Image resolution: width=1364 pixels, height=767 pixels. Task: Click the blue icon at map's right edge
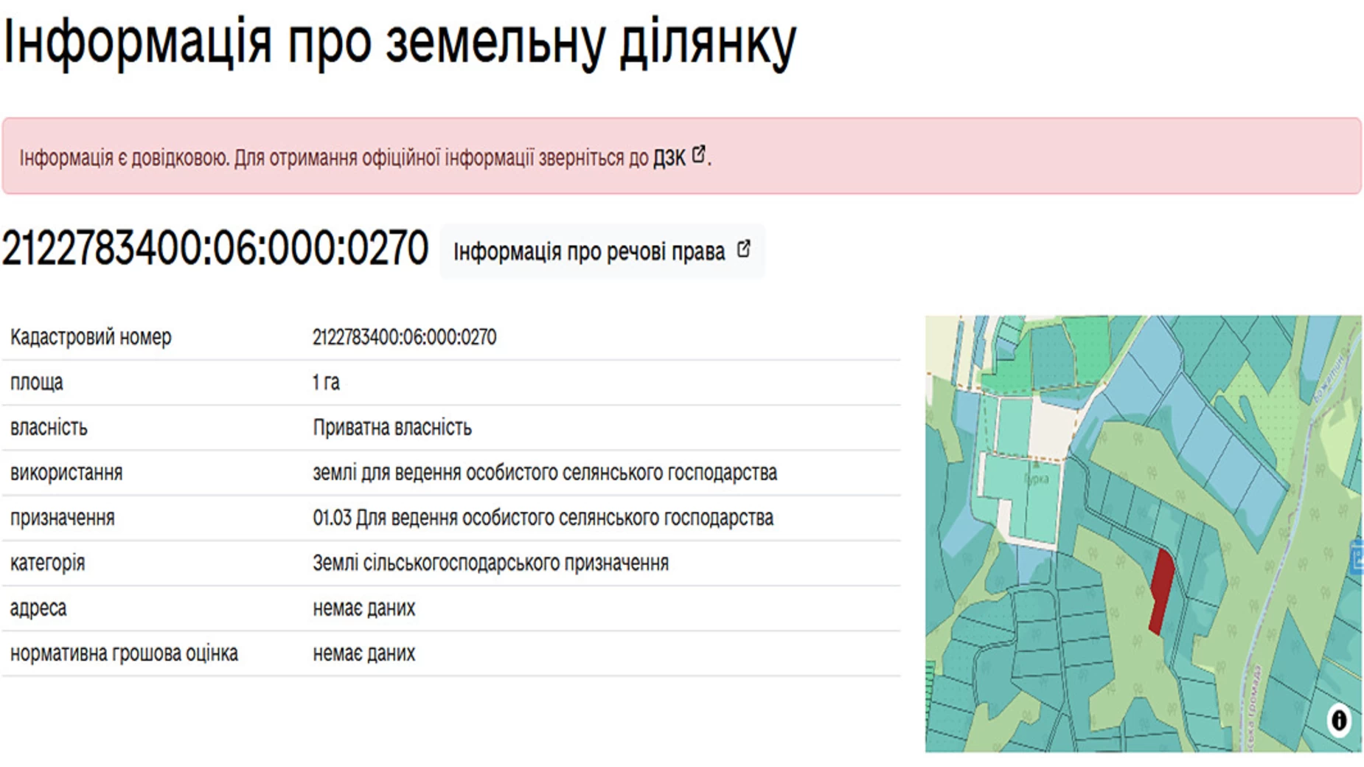(x=1357, y=557)
